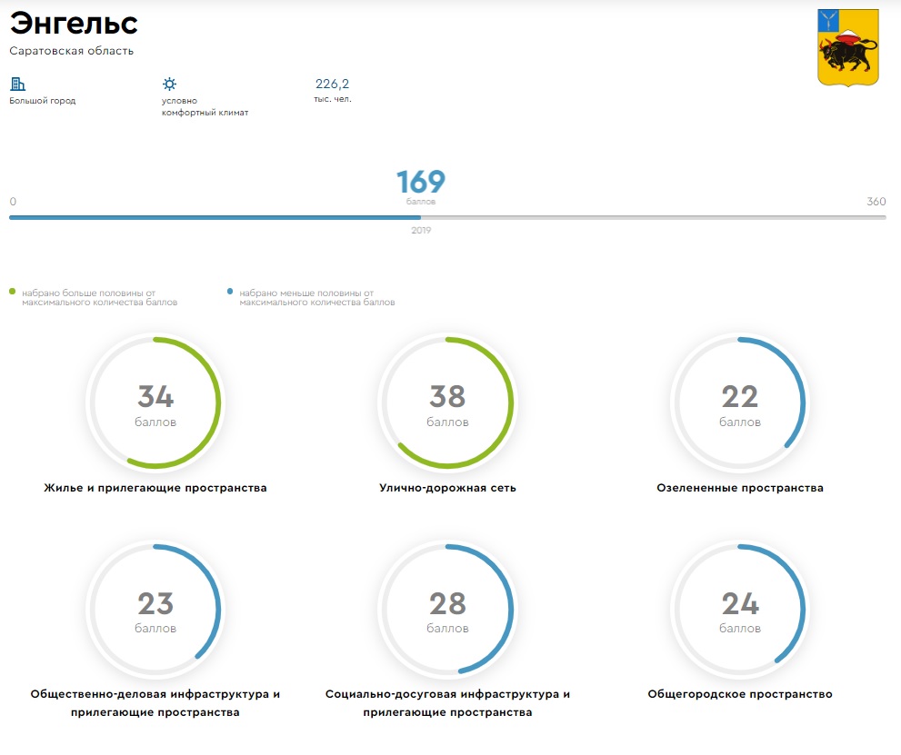
Task: Open Жилье и прилегающие пространства label
Action: [x=155, y=488]
